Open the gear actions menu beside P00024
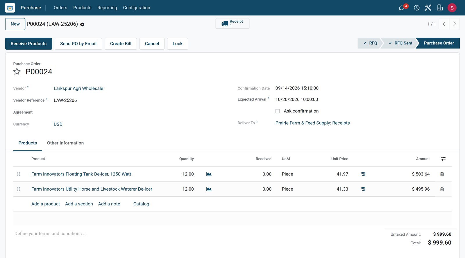 [x=82, y=24]
